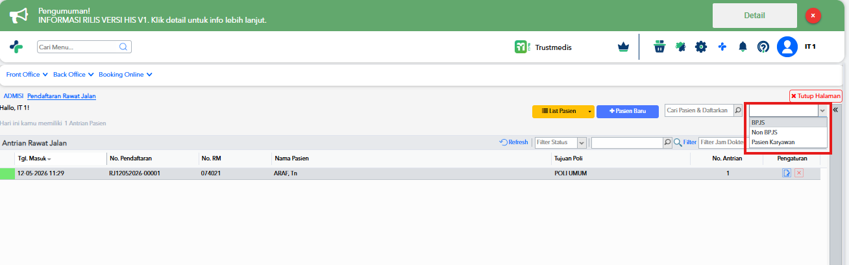This screenshot has height=265, width=849.
Task: Refresh the Antrian Rawat Jalan list
Action: pyautogui.click(x=513, y=142)
